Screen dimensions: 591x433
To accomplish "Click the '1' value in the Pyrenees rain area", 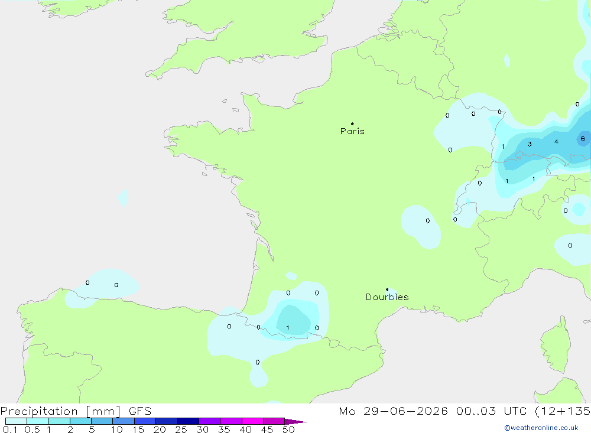I will tap(288, 328).
